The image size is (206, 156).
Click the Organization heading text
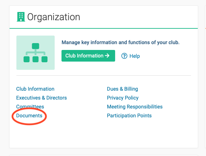click(x=54, y=16)
